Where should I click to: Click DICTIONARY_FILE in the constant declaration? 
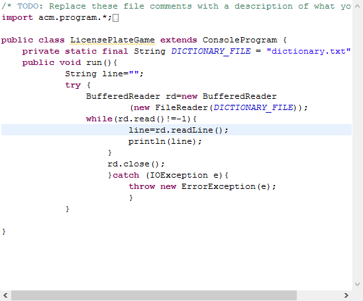(211, 51)
